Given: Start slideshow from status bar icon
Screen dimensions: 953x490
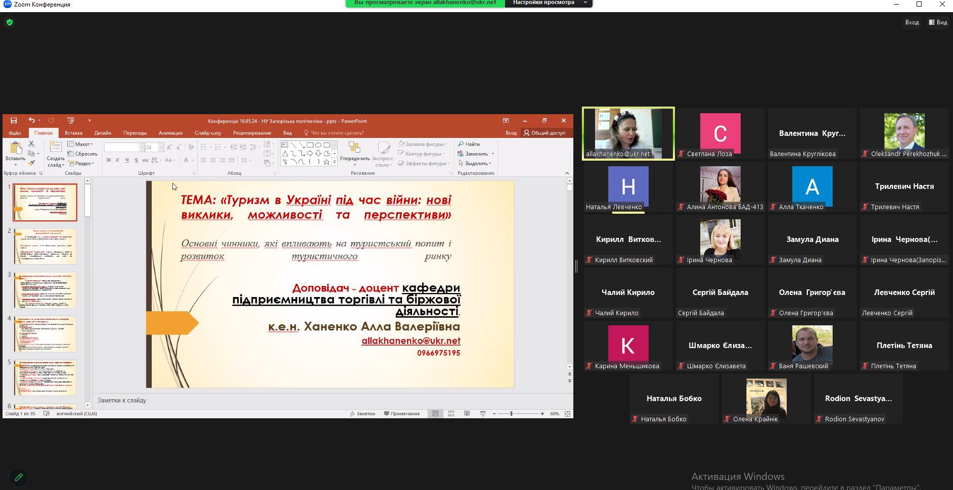Looking at the screenshot, I should (x=482, y=414).
